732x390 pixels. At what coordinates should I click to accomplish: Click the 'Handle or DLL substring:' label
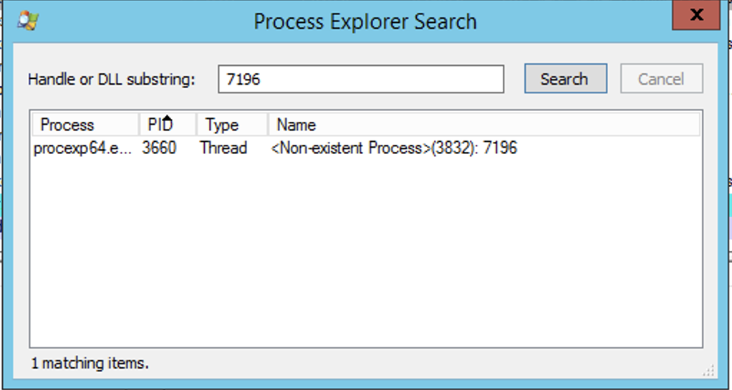coord(111,80)
